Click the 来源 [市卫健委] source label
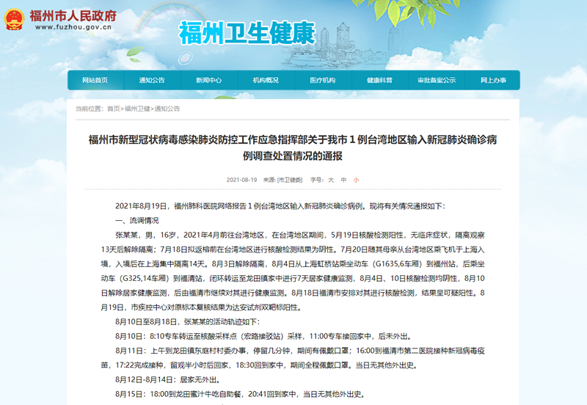The width and height of the screenshot is (587, 405). pyautogui.click(x=282, y=179)
